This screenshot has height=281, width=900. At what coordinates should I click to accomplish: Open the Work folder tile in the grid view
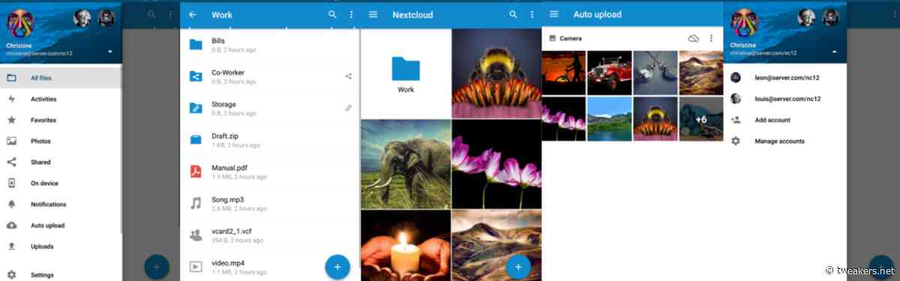click(406, 74)
